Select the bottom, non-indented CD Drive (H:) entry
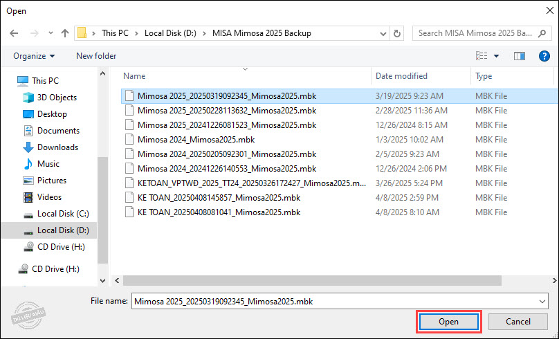This screenshot has width=559, height=339. point(55,269)
